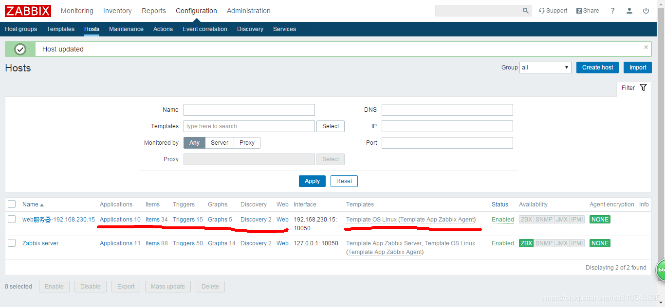Apply the host filter
Viewport: 665px width, 307px height.
click(312, 181)
